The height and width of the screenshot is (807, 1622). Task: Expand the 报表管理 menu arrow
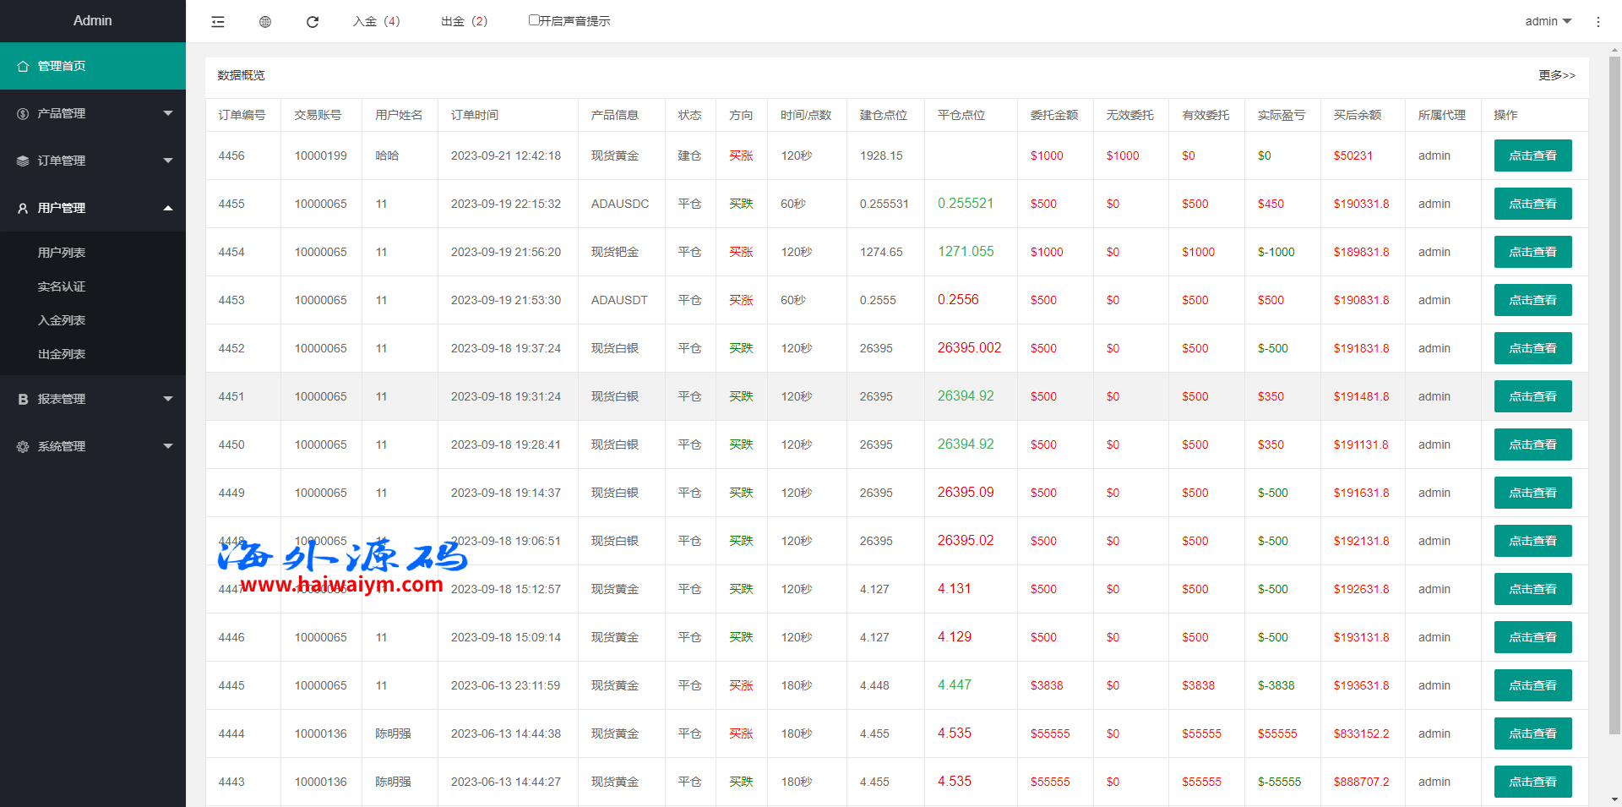click(168, 399)
